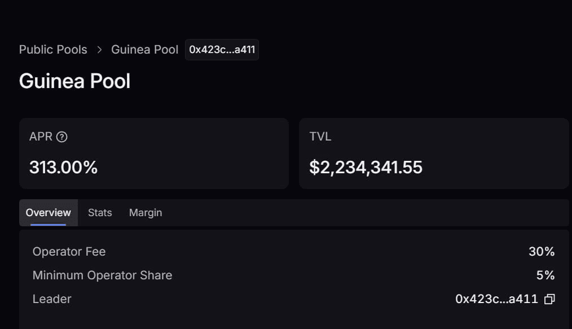Click the 5% minimum share value
The image size is (572, 329).
click(x=545, y=275)
